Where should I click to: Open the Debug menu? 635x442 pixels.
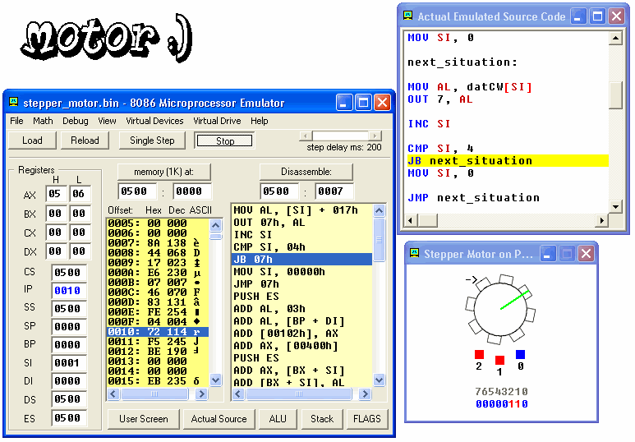tap(75, 121)
